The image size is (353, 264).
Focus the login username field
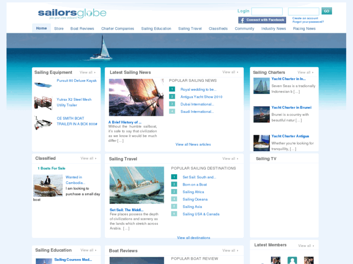coord(267,11)
